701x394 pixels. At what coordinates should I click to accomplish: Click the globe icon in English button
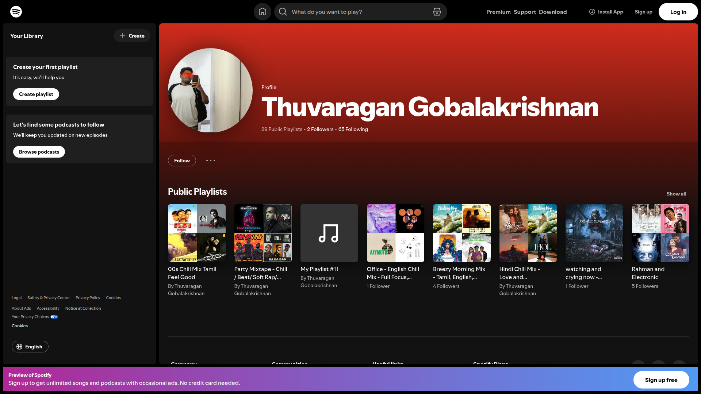[x=19, y=347]
